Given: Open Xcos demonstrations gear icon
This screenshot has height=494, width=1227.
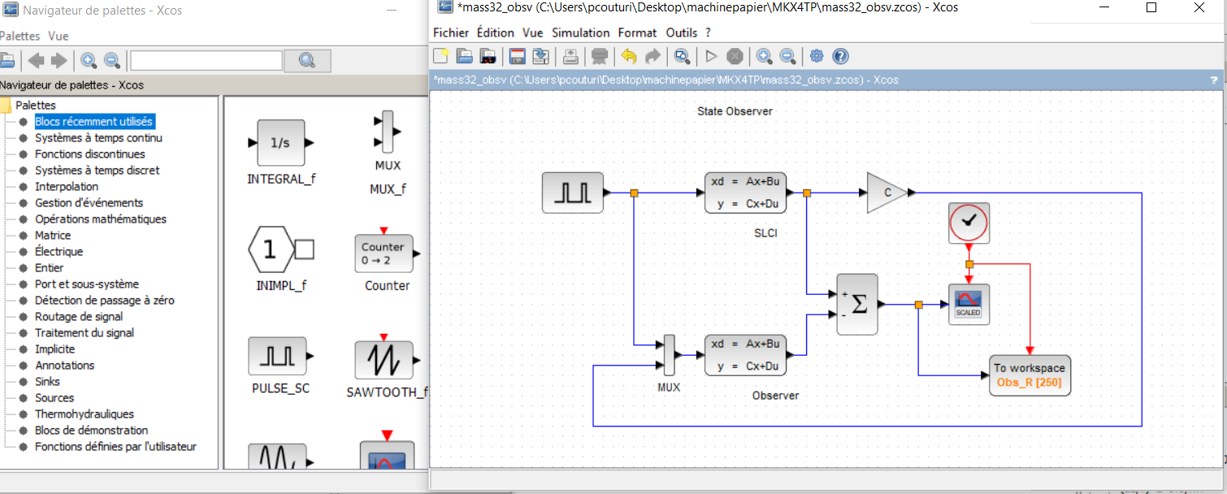Looking at the screenshot, I should (817, 56).
